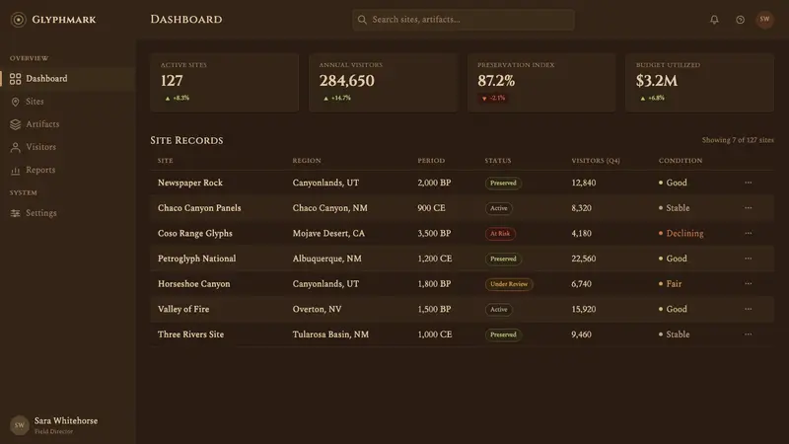Viewport: 789px width, 444px height.
Task: Click the Artifacts layers icon
Action: [x=15, y=124]
